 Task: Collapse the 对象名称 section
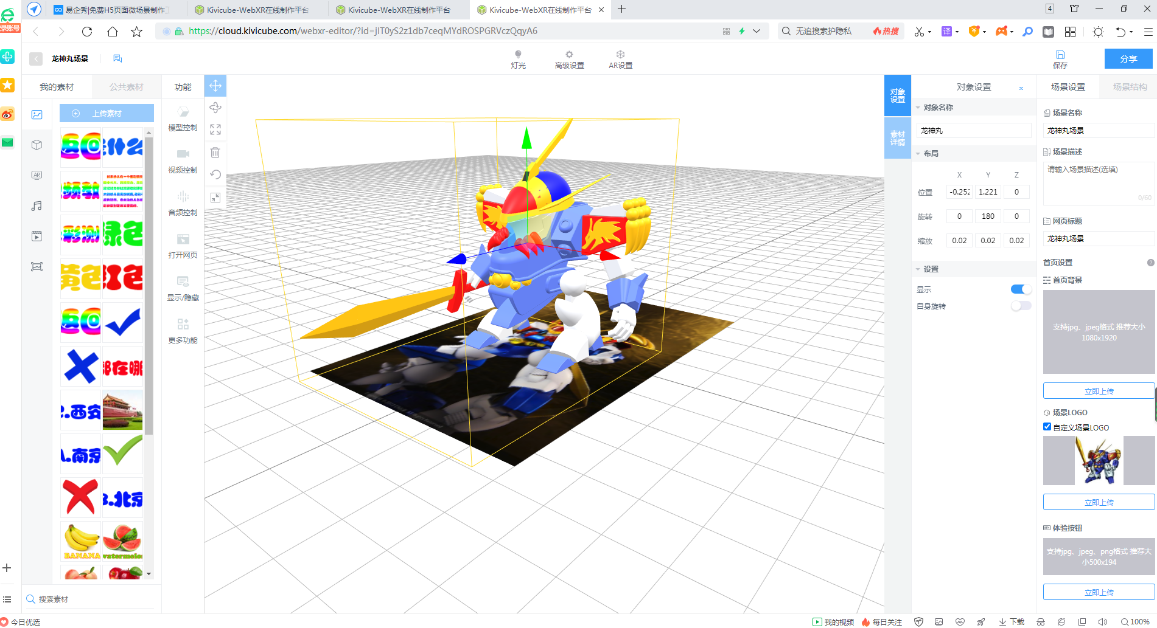pos(918,108)
